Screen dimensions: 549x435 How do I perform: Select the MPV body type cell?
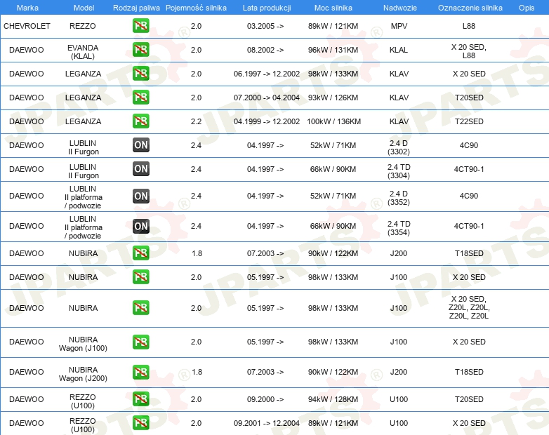point(399,26)
